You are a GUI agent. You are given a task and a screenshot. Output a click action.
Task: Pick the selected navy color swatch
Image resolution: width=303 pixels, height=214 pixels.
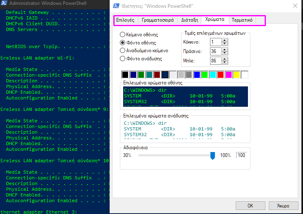pyautogui.click(x=165, y=75)
